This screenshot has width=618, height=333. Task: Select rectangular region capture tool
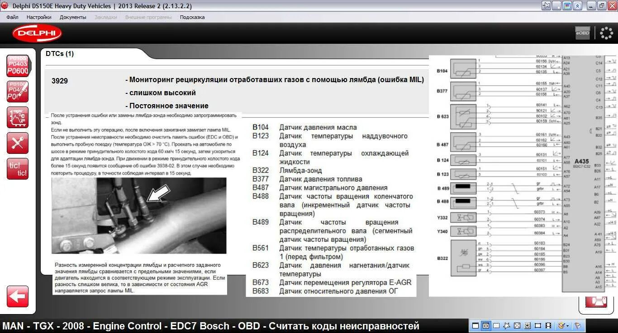[496, 325]
